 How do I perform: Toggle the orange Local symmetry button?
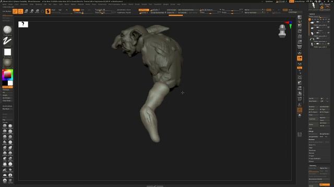[300, 58]
